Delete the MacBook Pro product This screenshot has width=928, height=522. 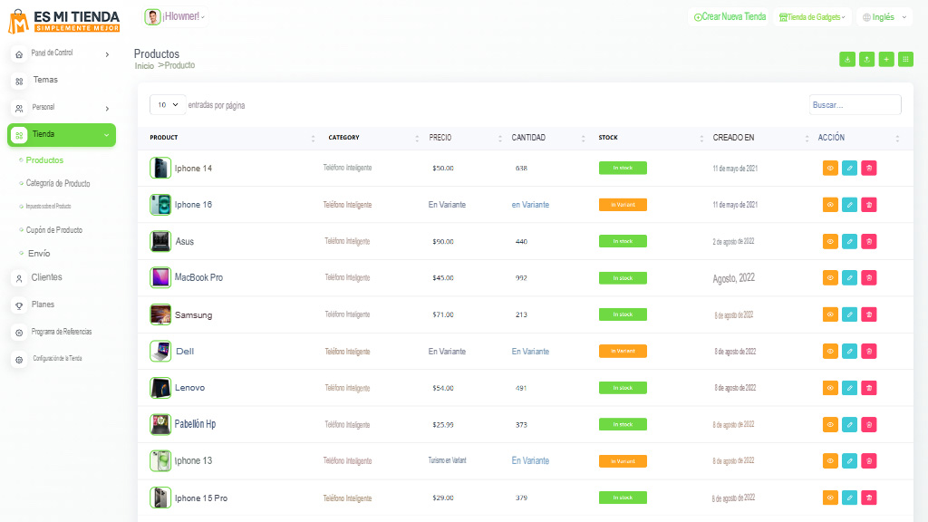point(868,277)
